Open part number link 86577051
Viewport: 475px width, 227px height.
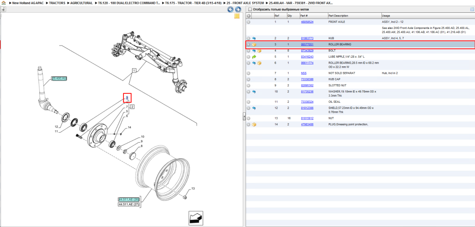click(x=307, y=45)
